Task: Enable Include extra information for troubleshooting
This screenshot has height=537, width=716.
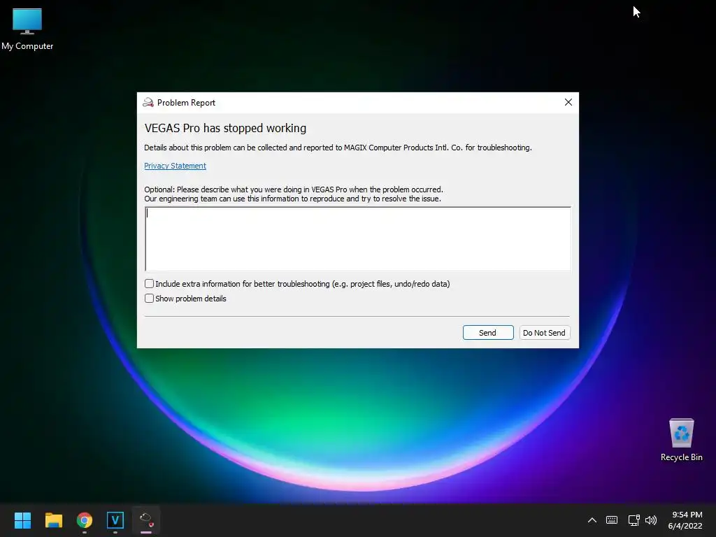Action: click(x=149, y=284)
